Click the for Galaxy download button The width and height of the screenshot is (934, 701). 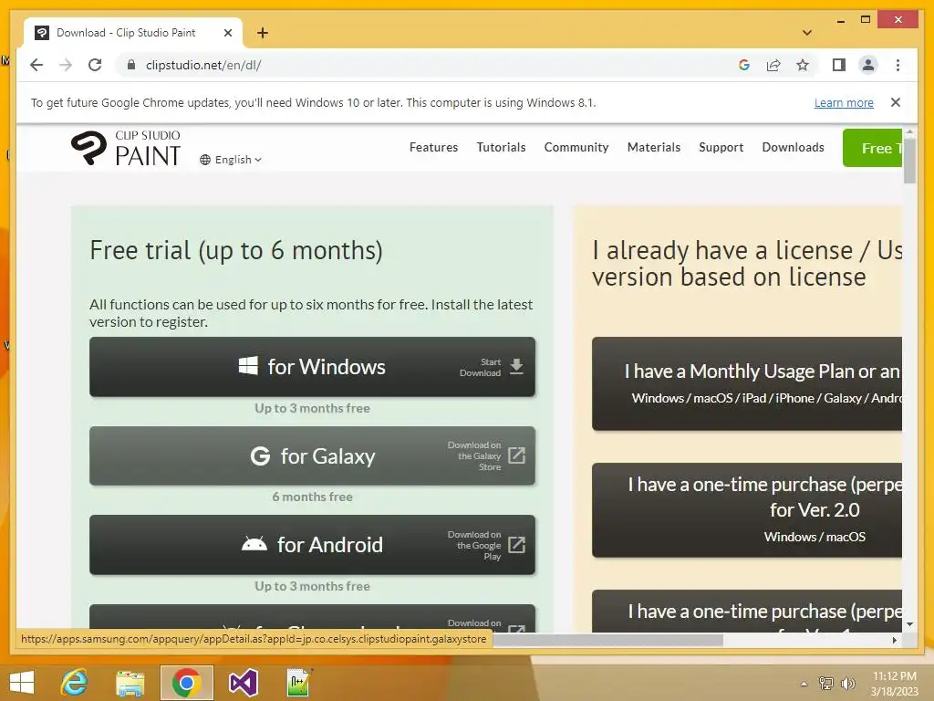click(312, 456)
